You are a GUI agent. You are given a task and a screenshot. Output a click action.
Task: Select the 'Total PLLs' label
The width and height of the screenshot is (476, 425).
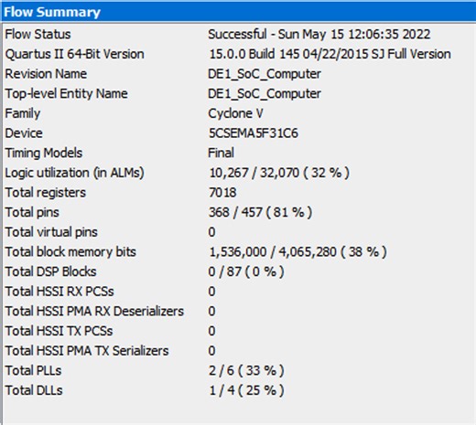click(x=33, y=370)
